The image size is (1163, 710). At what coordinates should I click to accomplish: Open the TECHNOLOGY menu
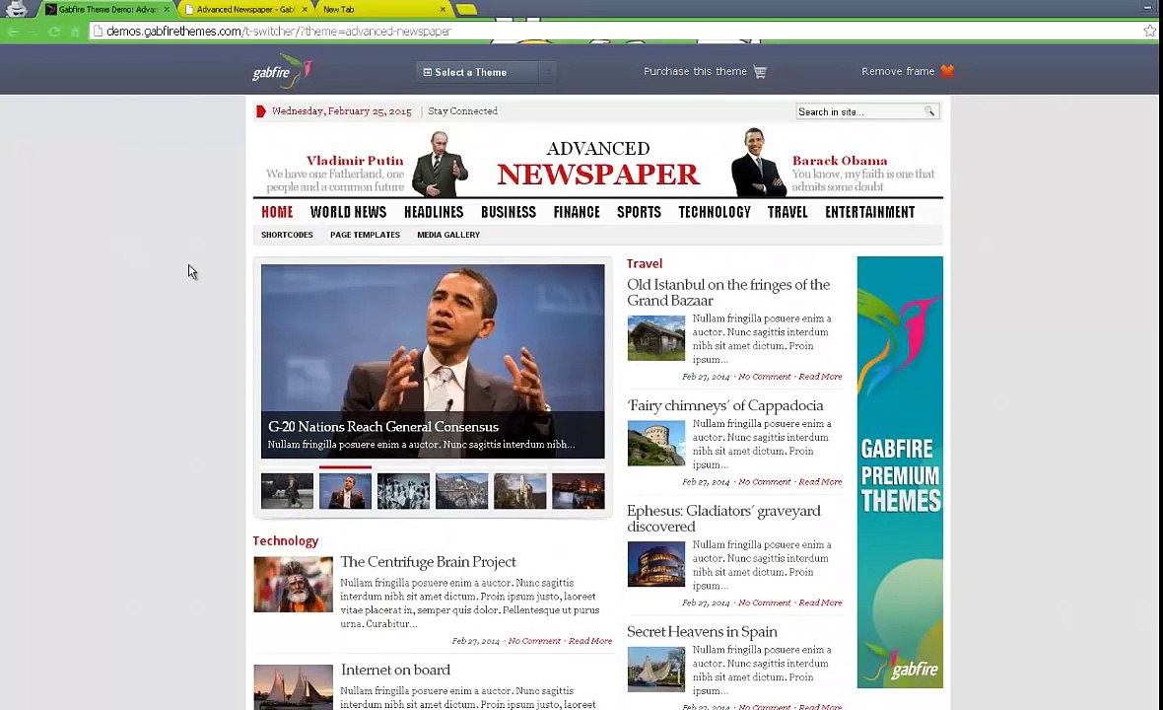click(715, 212)
